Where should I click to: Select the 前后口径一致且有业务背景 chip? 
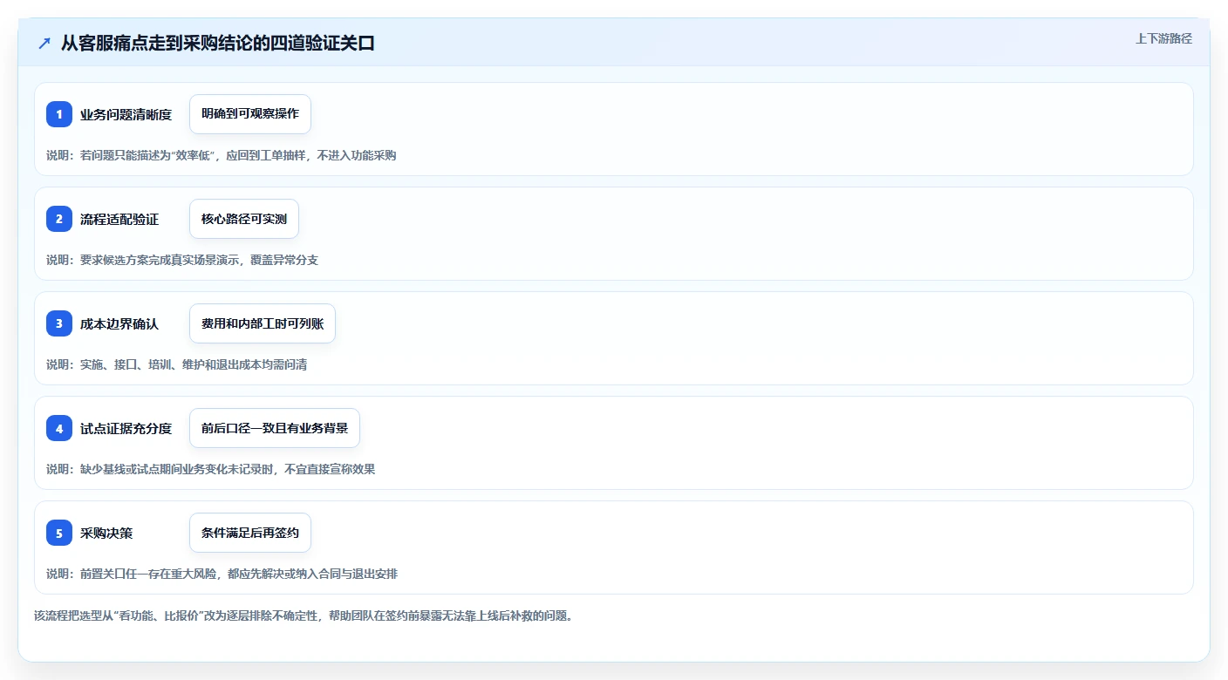pos(275,428)
